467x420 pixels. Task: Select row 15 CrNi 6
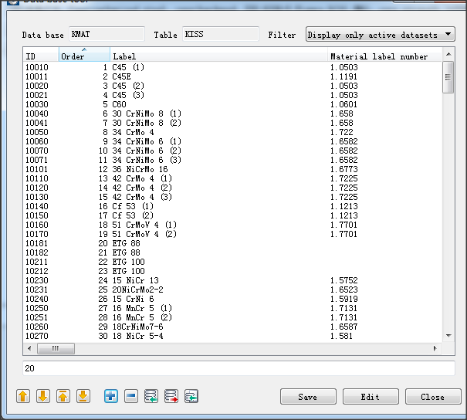tap(232, 299)
